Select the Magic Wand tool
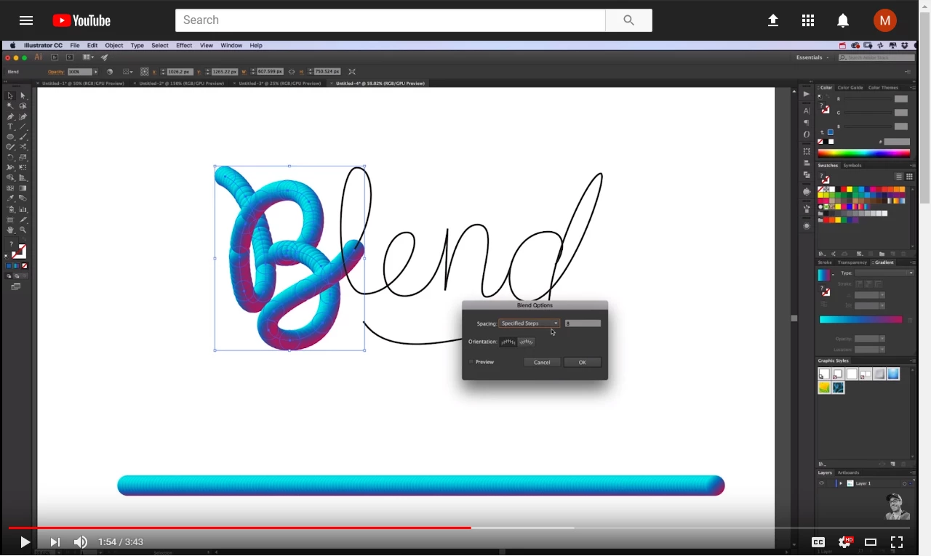The width and height of the screenshot is (931, 556). (10, 106)
